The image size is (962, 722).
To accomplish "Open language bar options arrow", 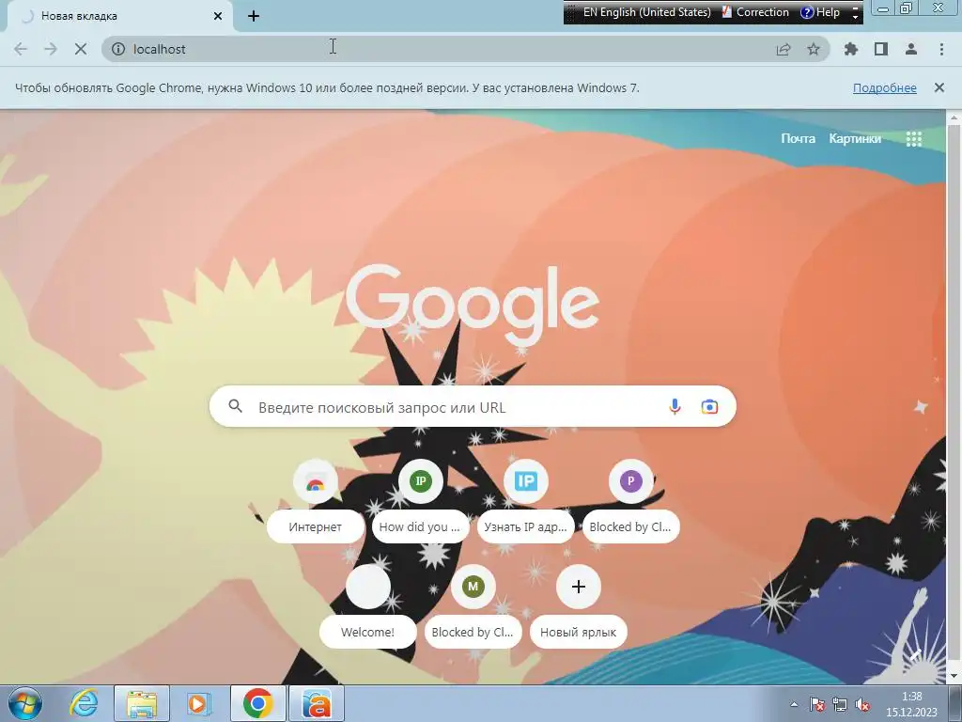I will click(x=855, y=17).
